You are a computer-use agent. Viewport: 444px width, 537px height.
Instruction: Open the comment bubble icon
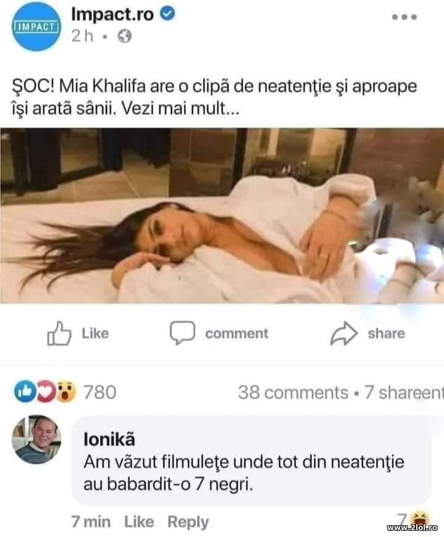point(182,334)
